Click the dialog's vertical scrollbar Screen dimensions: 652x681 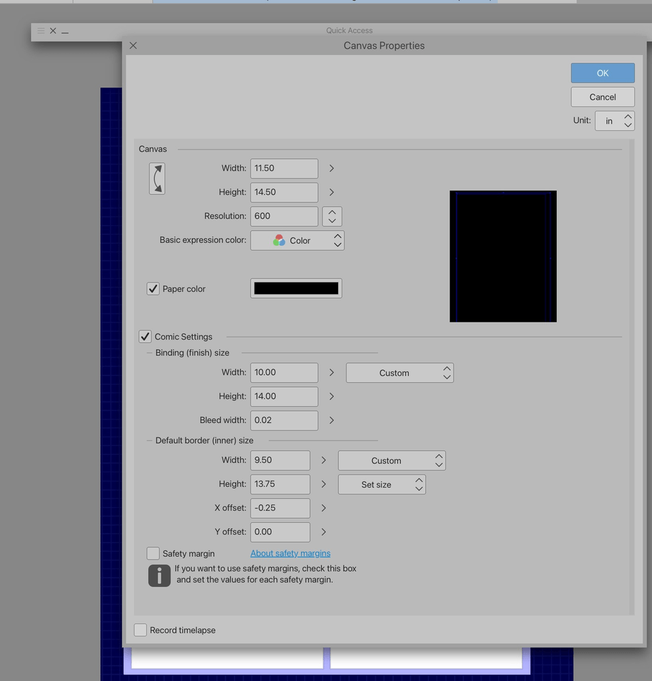(x=632, y=377)
